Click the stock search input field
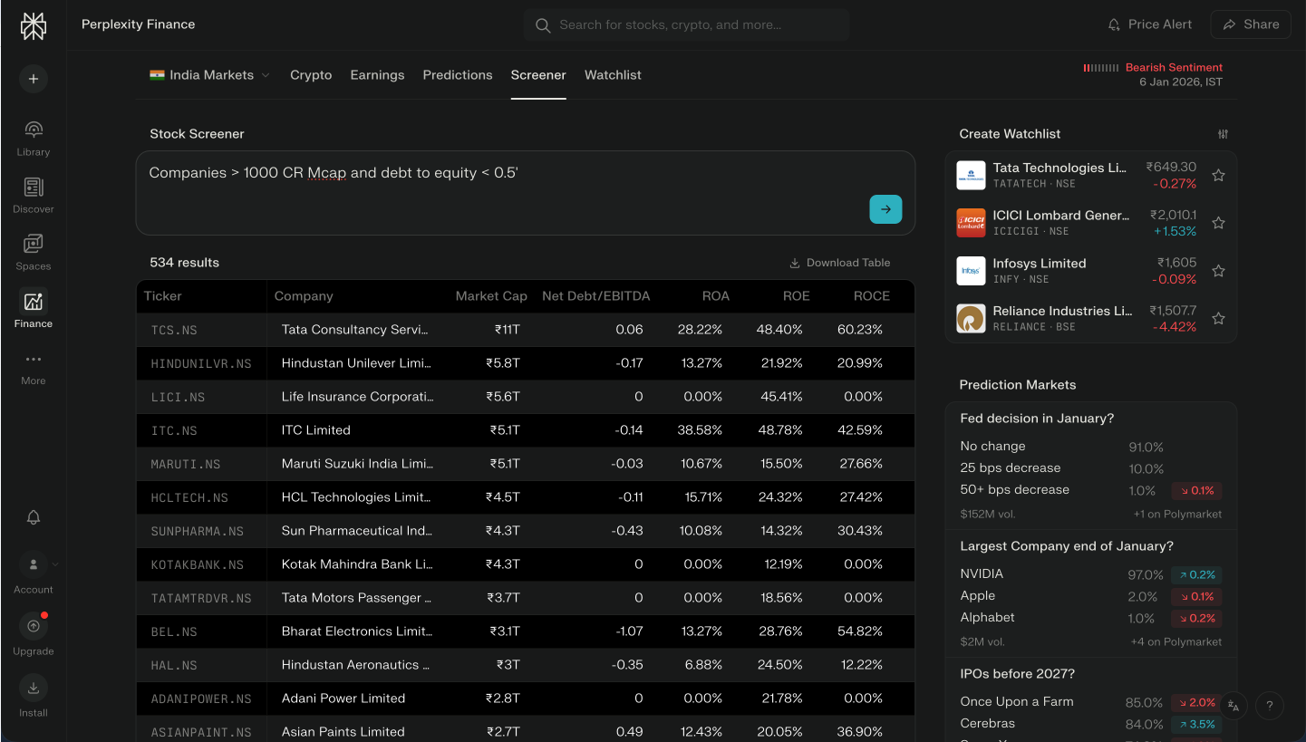The height and width of the screenshot is (742, 1306). 686,25
